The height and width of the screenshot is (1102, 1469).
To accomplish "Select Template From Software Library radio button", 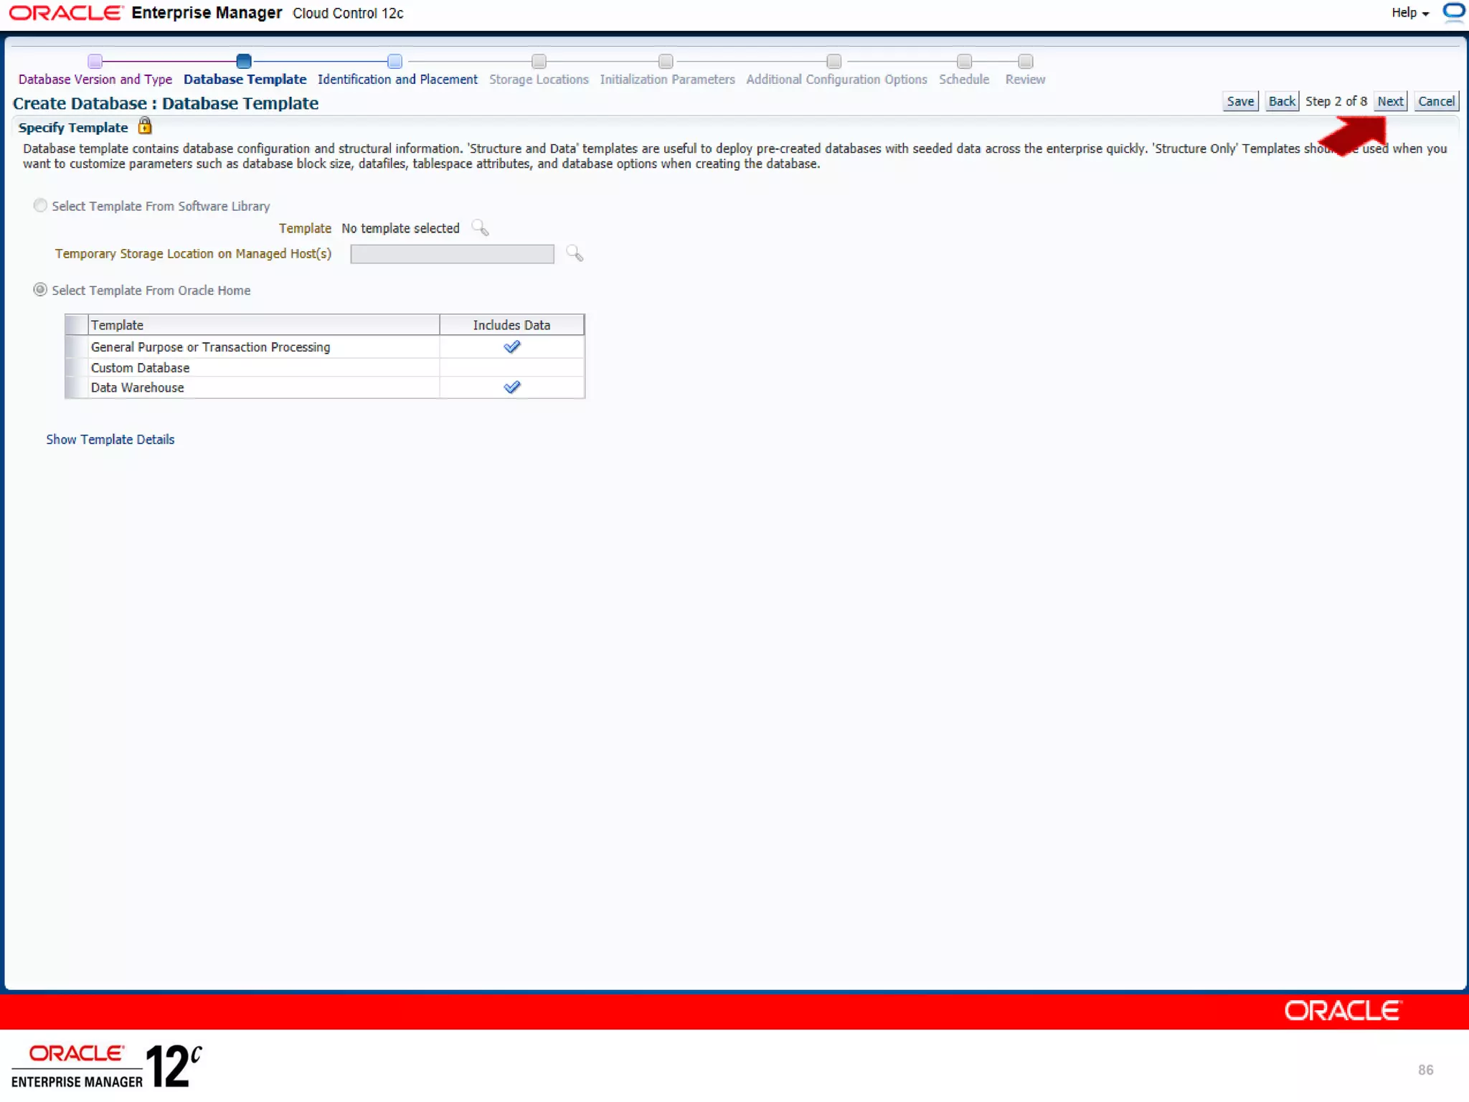I will (x=40, y=206).
